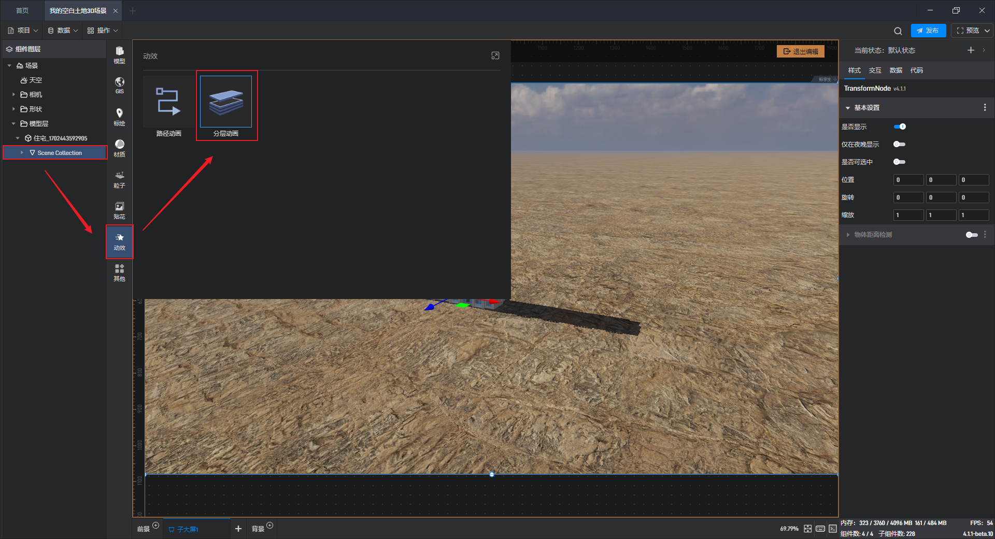This screenshot has width=995, height=539.
Task: Toggle the 是否显示 switch
Action: [900, 126]
